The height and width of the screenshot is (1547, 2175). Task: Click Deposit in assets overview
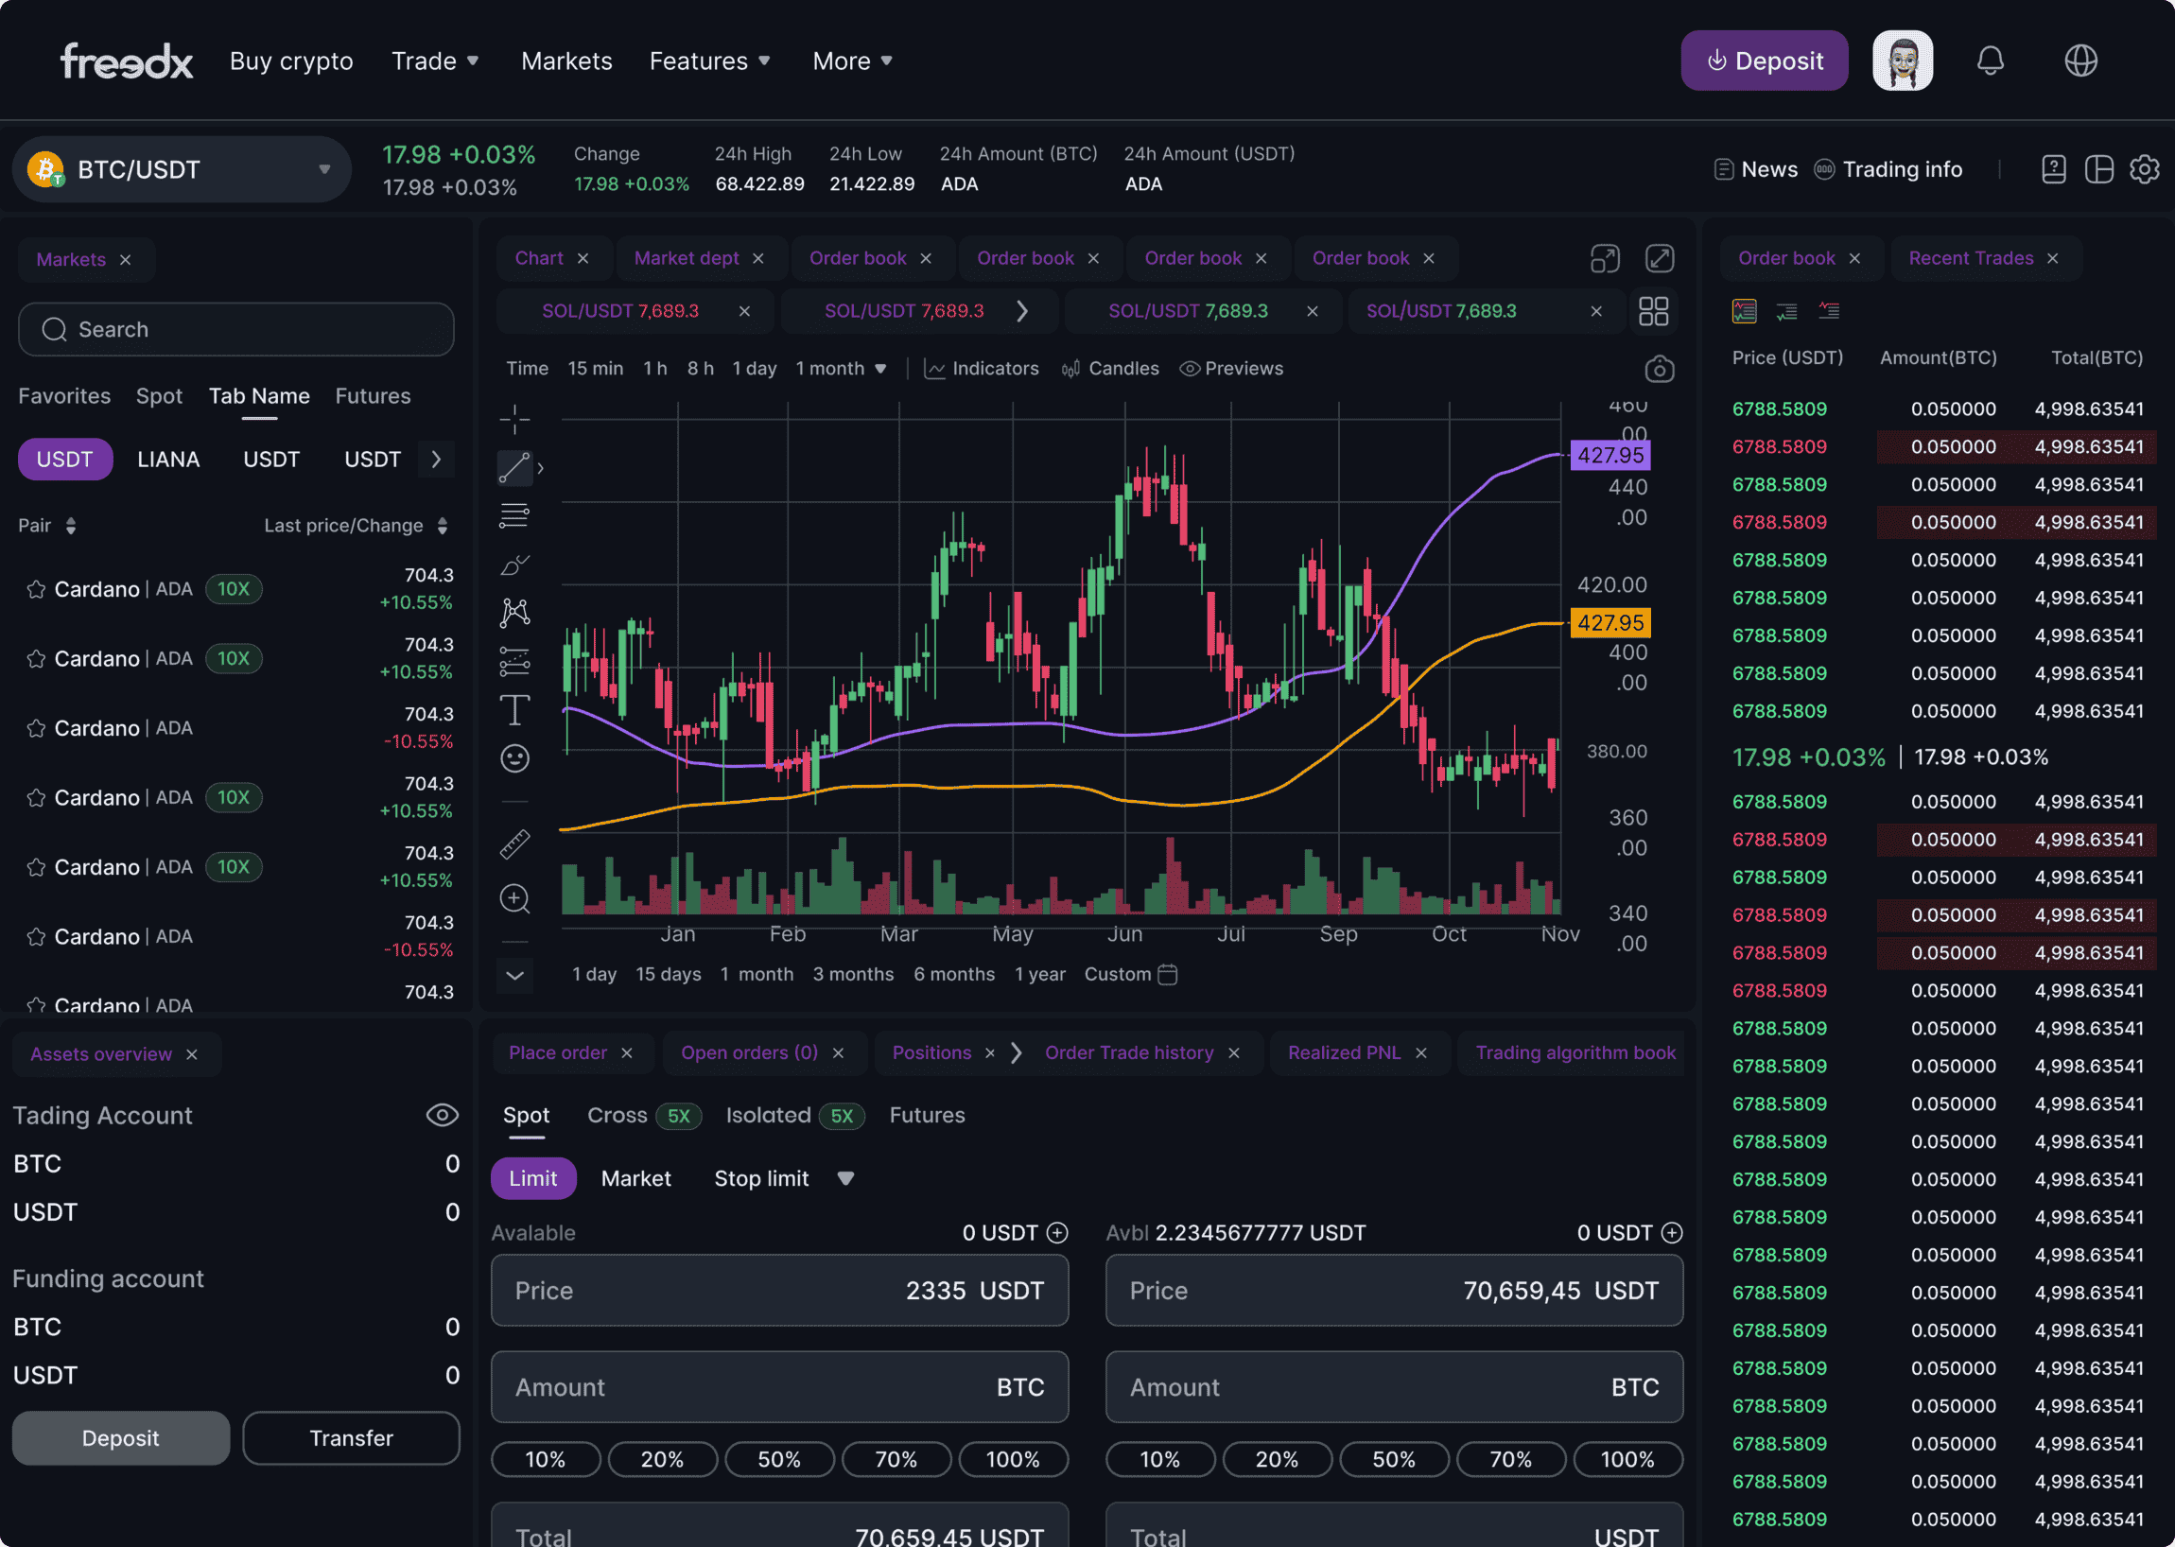[x=121, y=1437]
